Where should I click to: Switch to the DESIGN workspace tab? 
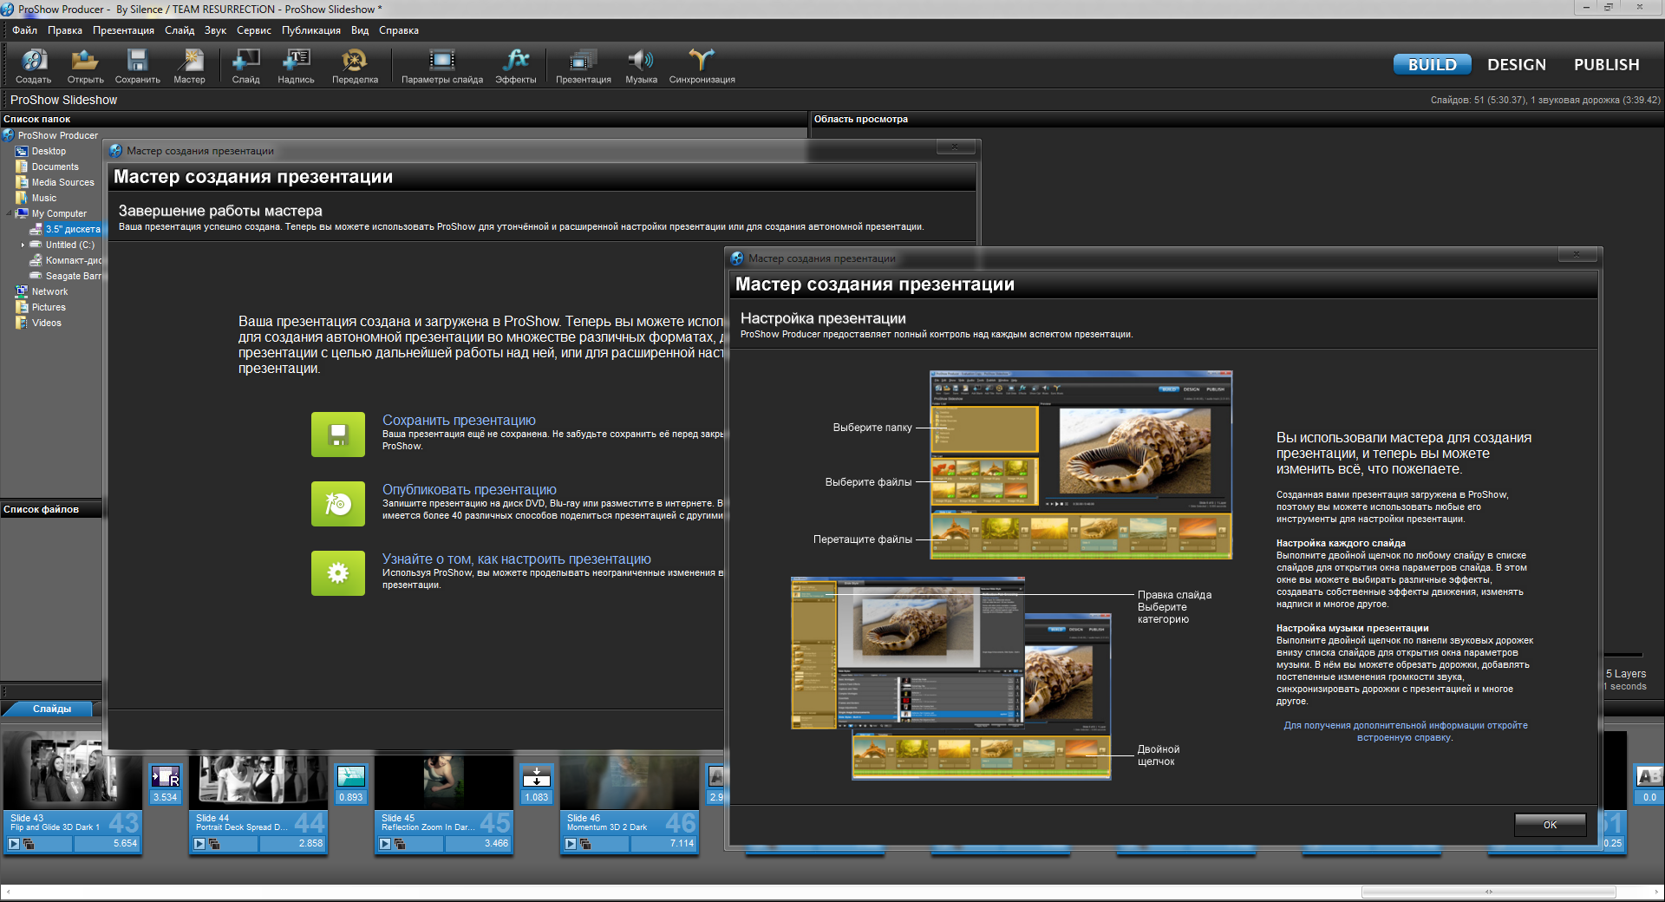(x=1516, y=65)
